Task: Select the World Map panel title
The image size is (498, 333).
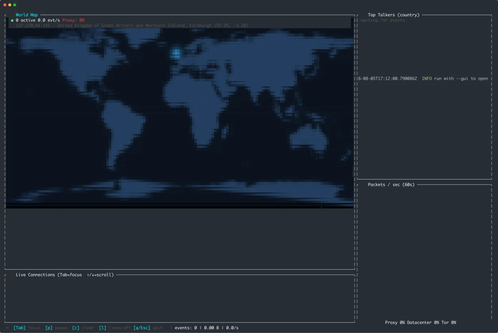Action: (27, 15)
